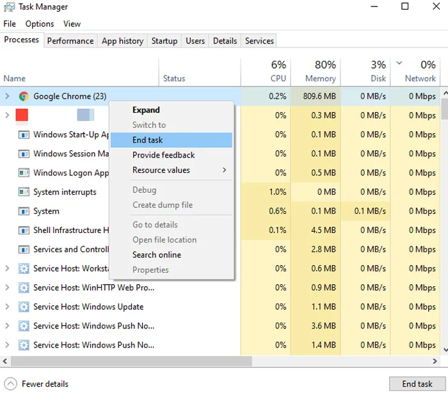The height and width of the screenshot is (395, 448).
Task: Select the Service Host: Windows Update row
Action: (220, 307)
